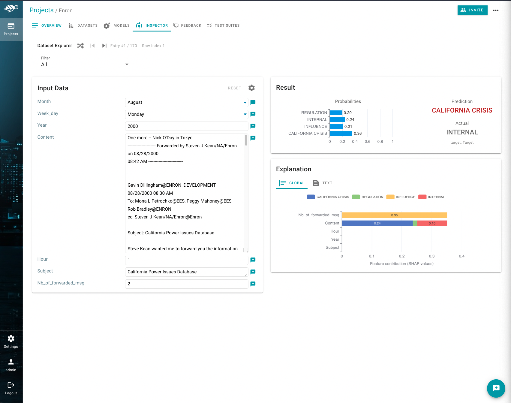511x403 pixels.
Task: Switch to the Test Suites tab
Action: pyautogui.click(x=223, y=26)
